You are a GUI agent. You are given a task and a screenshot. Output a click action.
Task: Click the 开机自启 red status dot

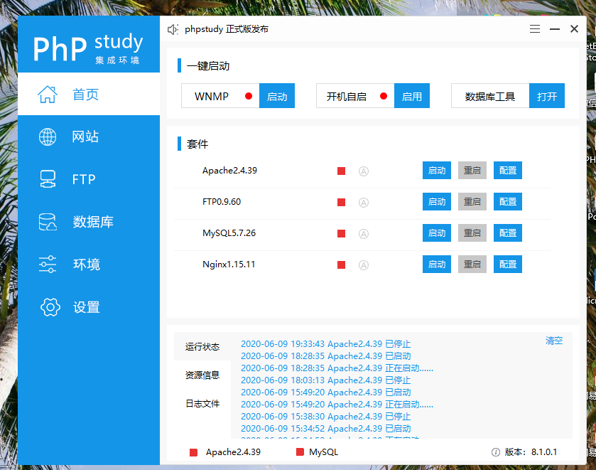[x=384, y=96]
